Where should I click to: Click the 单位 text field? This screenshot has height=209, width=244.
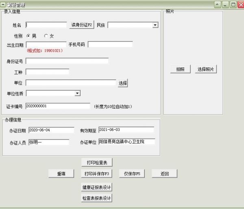tap(71, 83)
